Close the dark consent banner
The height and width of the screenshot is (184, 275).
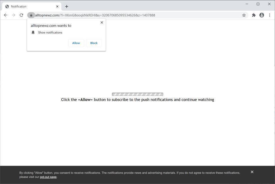[x=252, y=172]
